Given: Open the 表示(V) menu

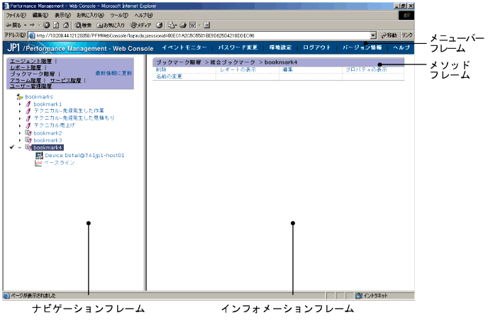Looking at the screenshot, I should pos(62,16).
